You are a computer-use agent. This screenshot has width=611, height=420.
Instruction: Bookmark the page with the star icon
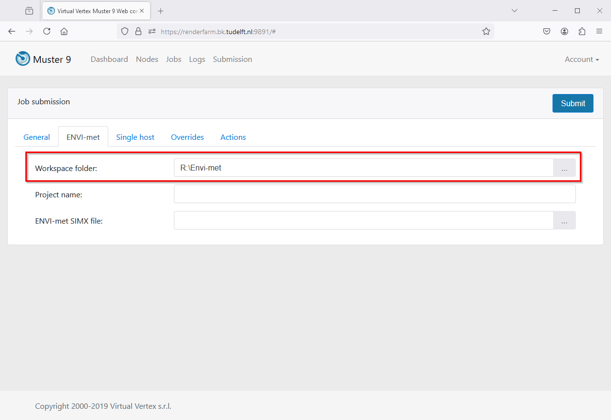486,31
